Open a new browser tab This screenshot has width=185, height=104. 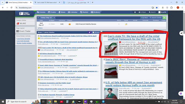tap(93, 2)
